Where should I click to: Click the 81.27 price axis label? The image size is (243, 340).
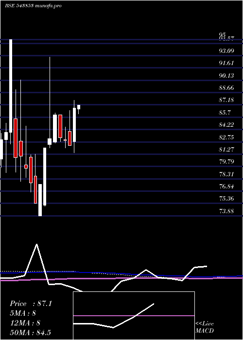(226, 149)
